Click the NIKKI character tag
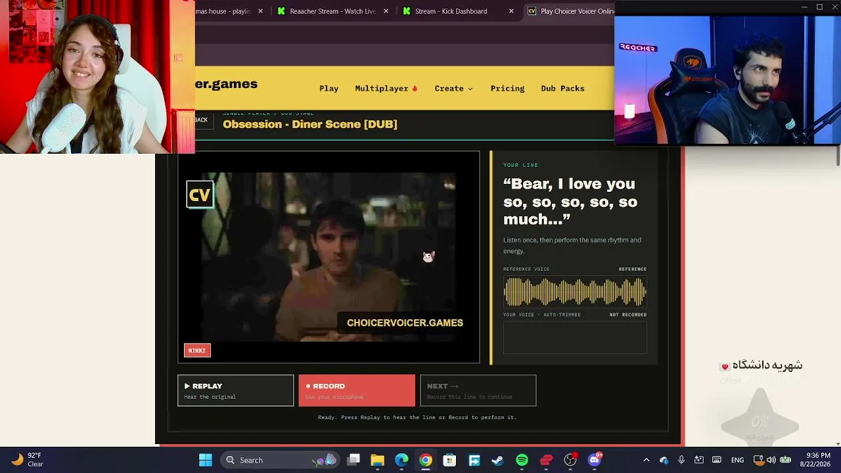This screenshot has height=473, width=841. (x=197, y=350)
